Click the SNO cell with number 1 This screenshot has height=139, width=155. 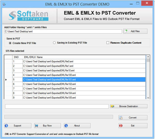click(17, 61)
